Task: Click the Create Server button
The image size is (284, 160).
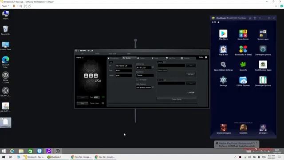Action: coord(177,99)
